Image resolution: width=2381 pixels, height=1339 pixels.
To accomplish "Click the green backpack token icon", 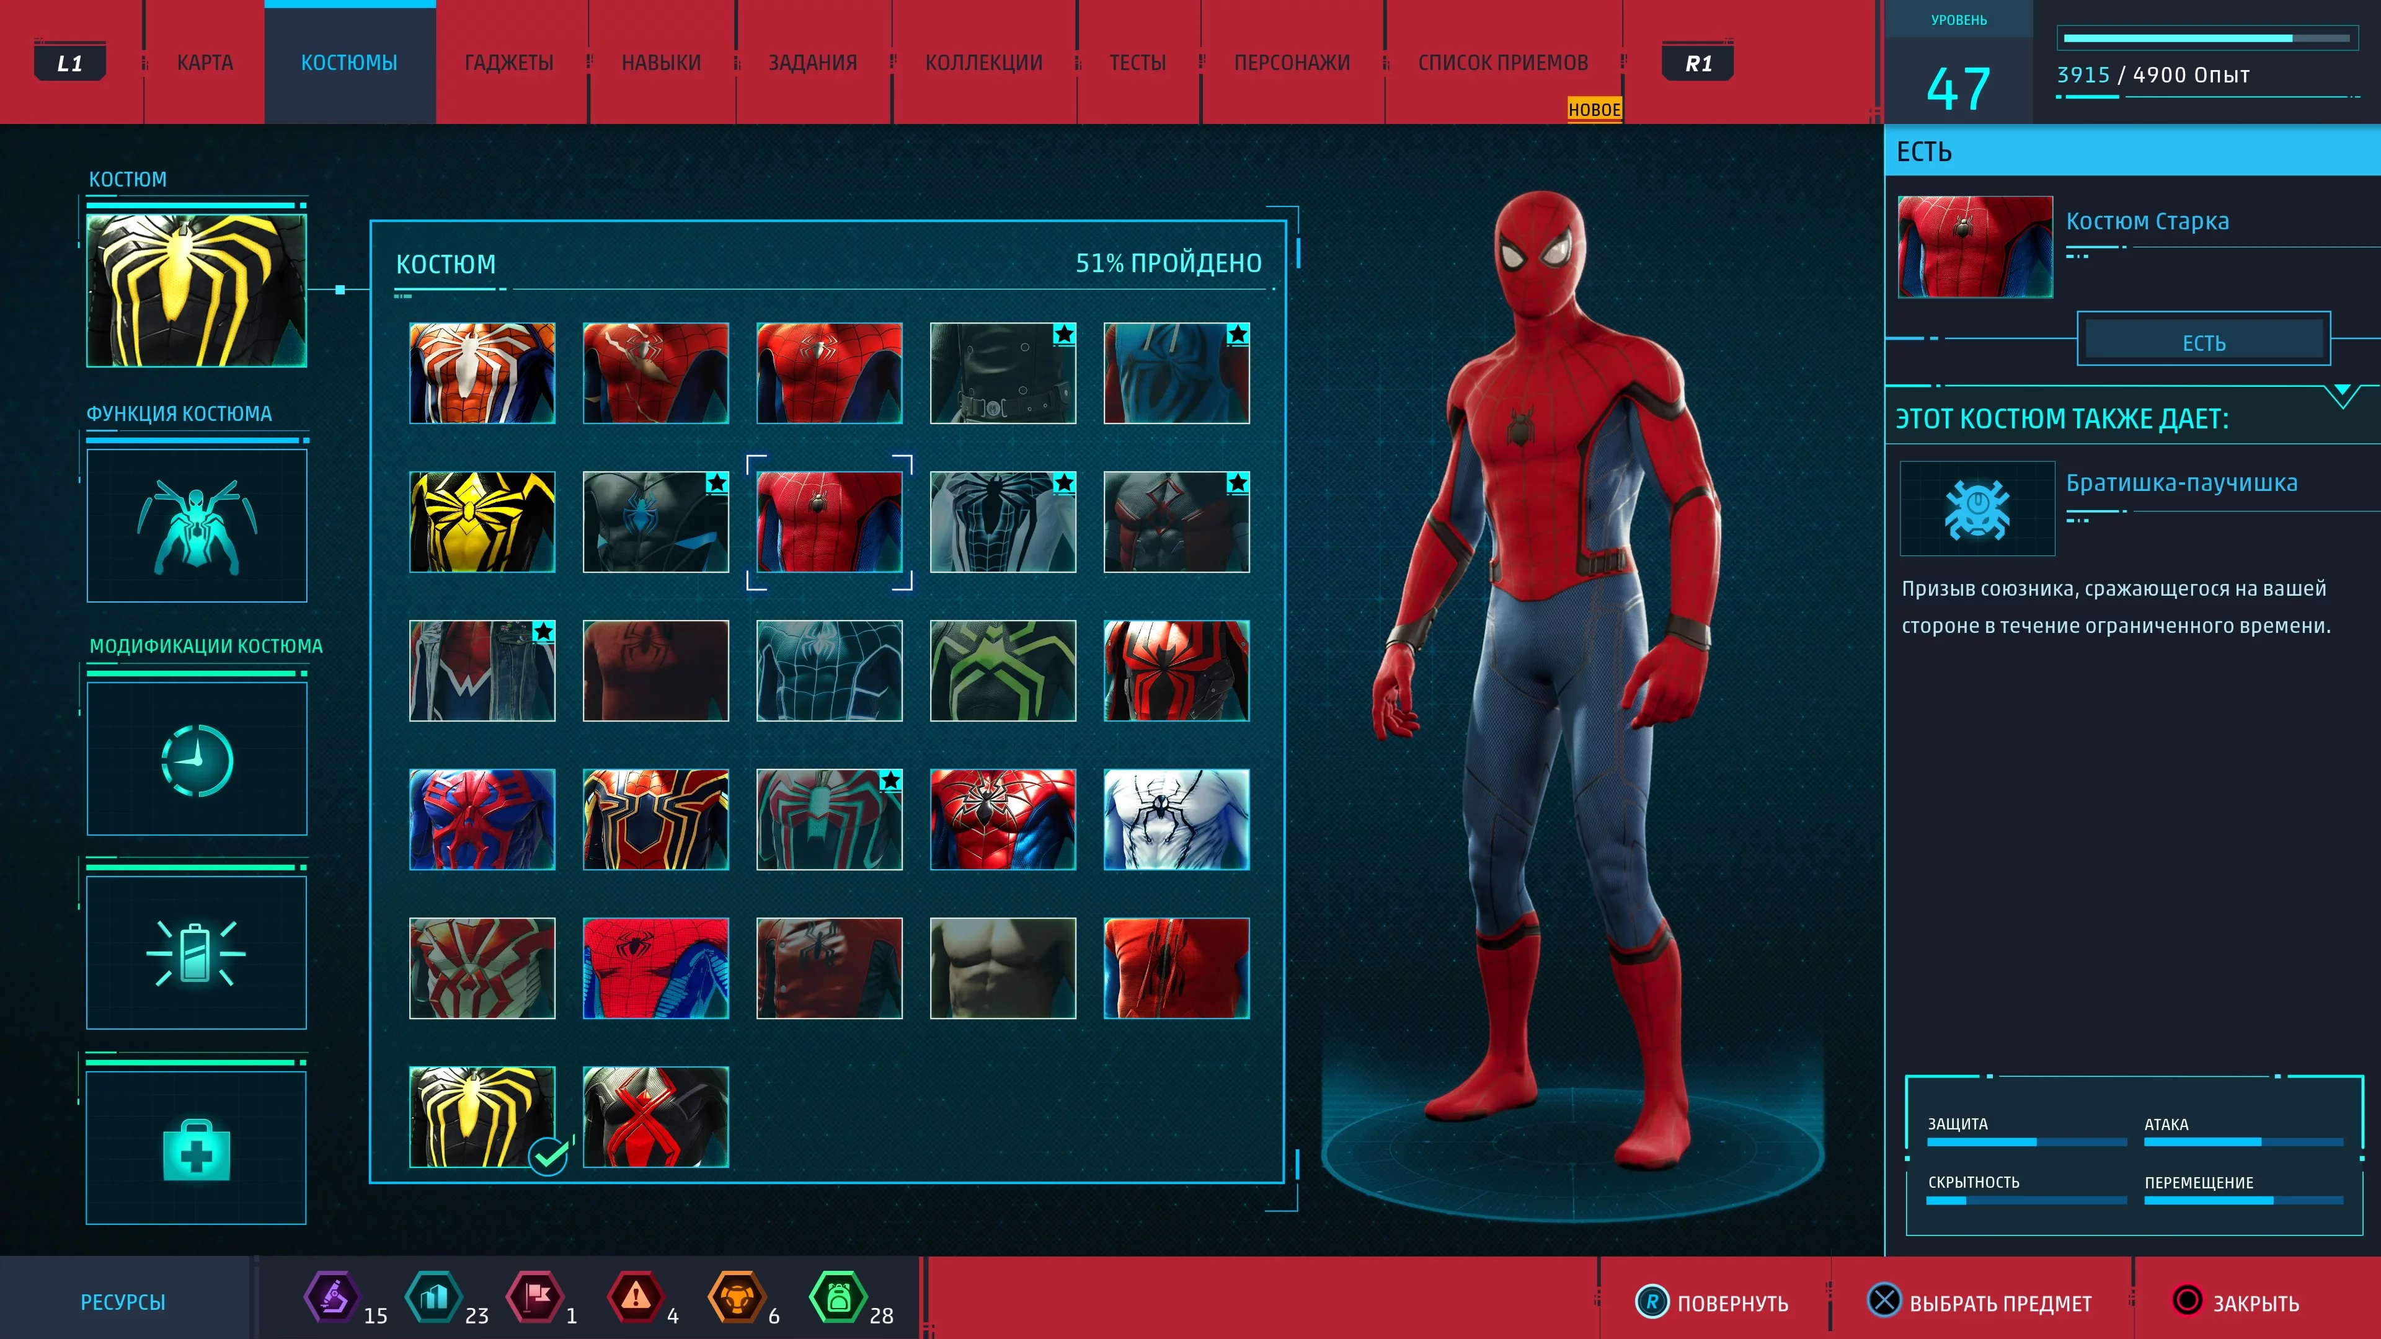I will pyautogui.click(x=838, y=1297).
